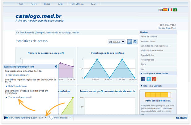This screenshot has height=125, width=191.
Task: Pick the Brazilian flag language
Action: pos(175,10)
